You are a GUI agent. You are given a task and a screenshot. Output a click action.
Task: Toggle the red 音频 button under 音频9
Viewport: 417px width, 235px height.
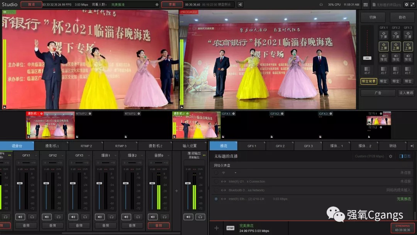pos(159,225)
